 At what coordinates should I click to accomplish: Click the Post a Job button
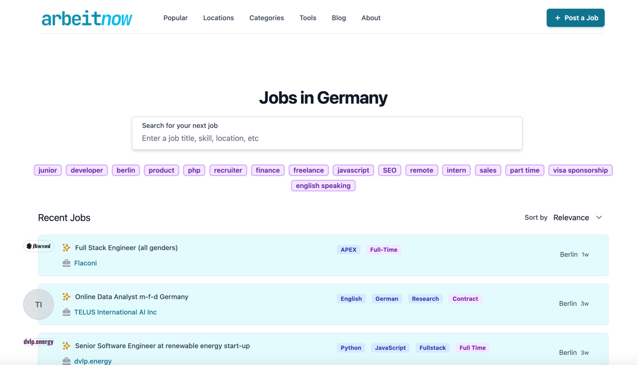575,18
